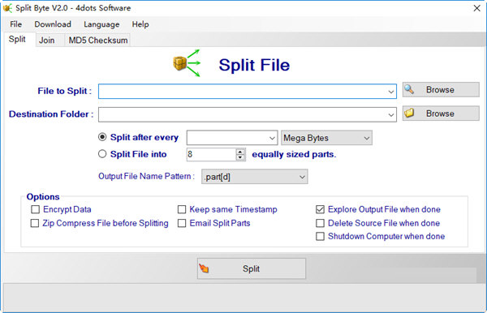This screenshot has height=313, width=487.
Task: Click the folder icon on destination Browse button
Action: pos(409,113)
